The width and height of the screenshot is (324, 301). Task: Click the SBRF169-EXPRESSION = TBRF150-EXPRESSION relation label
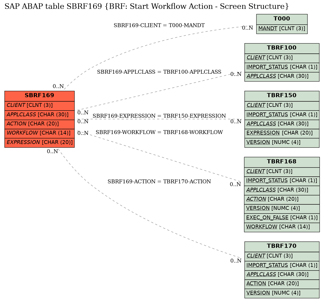(x=159, y=116)
